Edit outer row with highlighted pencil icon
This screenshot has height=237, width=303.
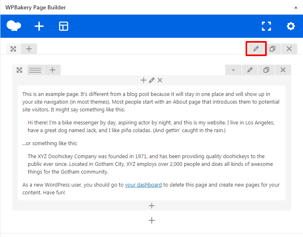256,49
